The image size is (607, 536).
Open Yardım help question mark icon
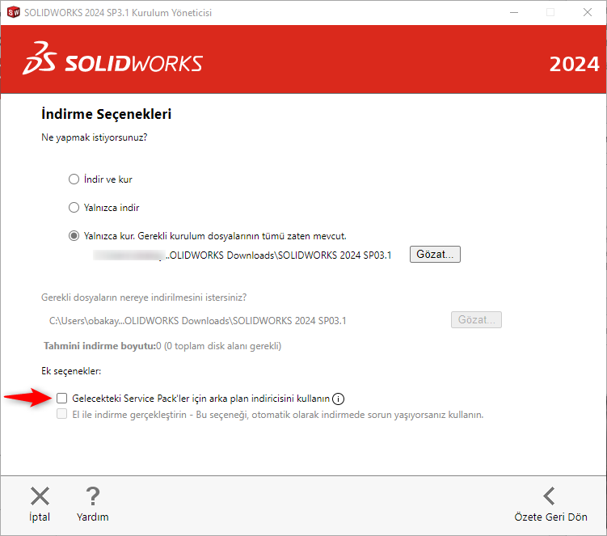[92, 496]
